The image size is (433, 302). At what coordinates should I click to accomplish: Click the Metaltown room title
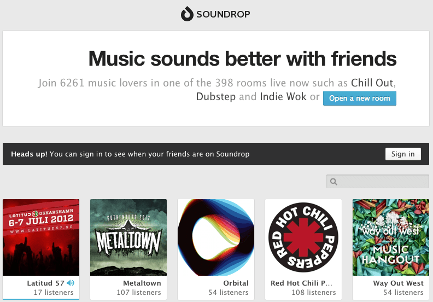pos(142,283)
